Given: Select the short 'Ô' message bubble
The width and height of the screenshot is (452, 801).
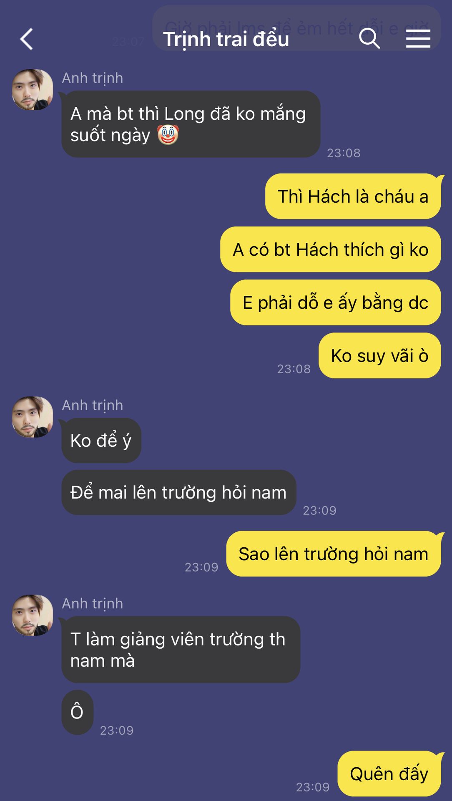Looking at the screenshot, I should pyautogui.click(x=77, y=712).
